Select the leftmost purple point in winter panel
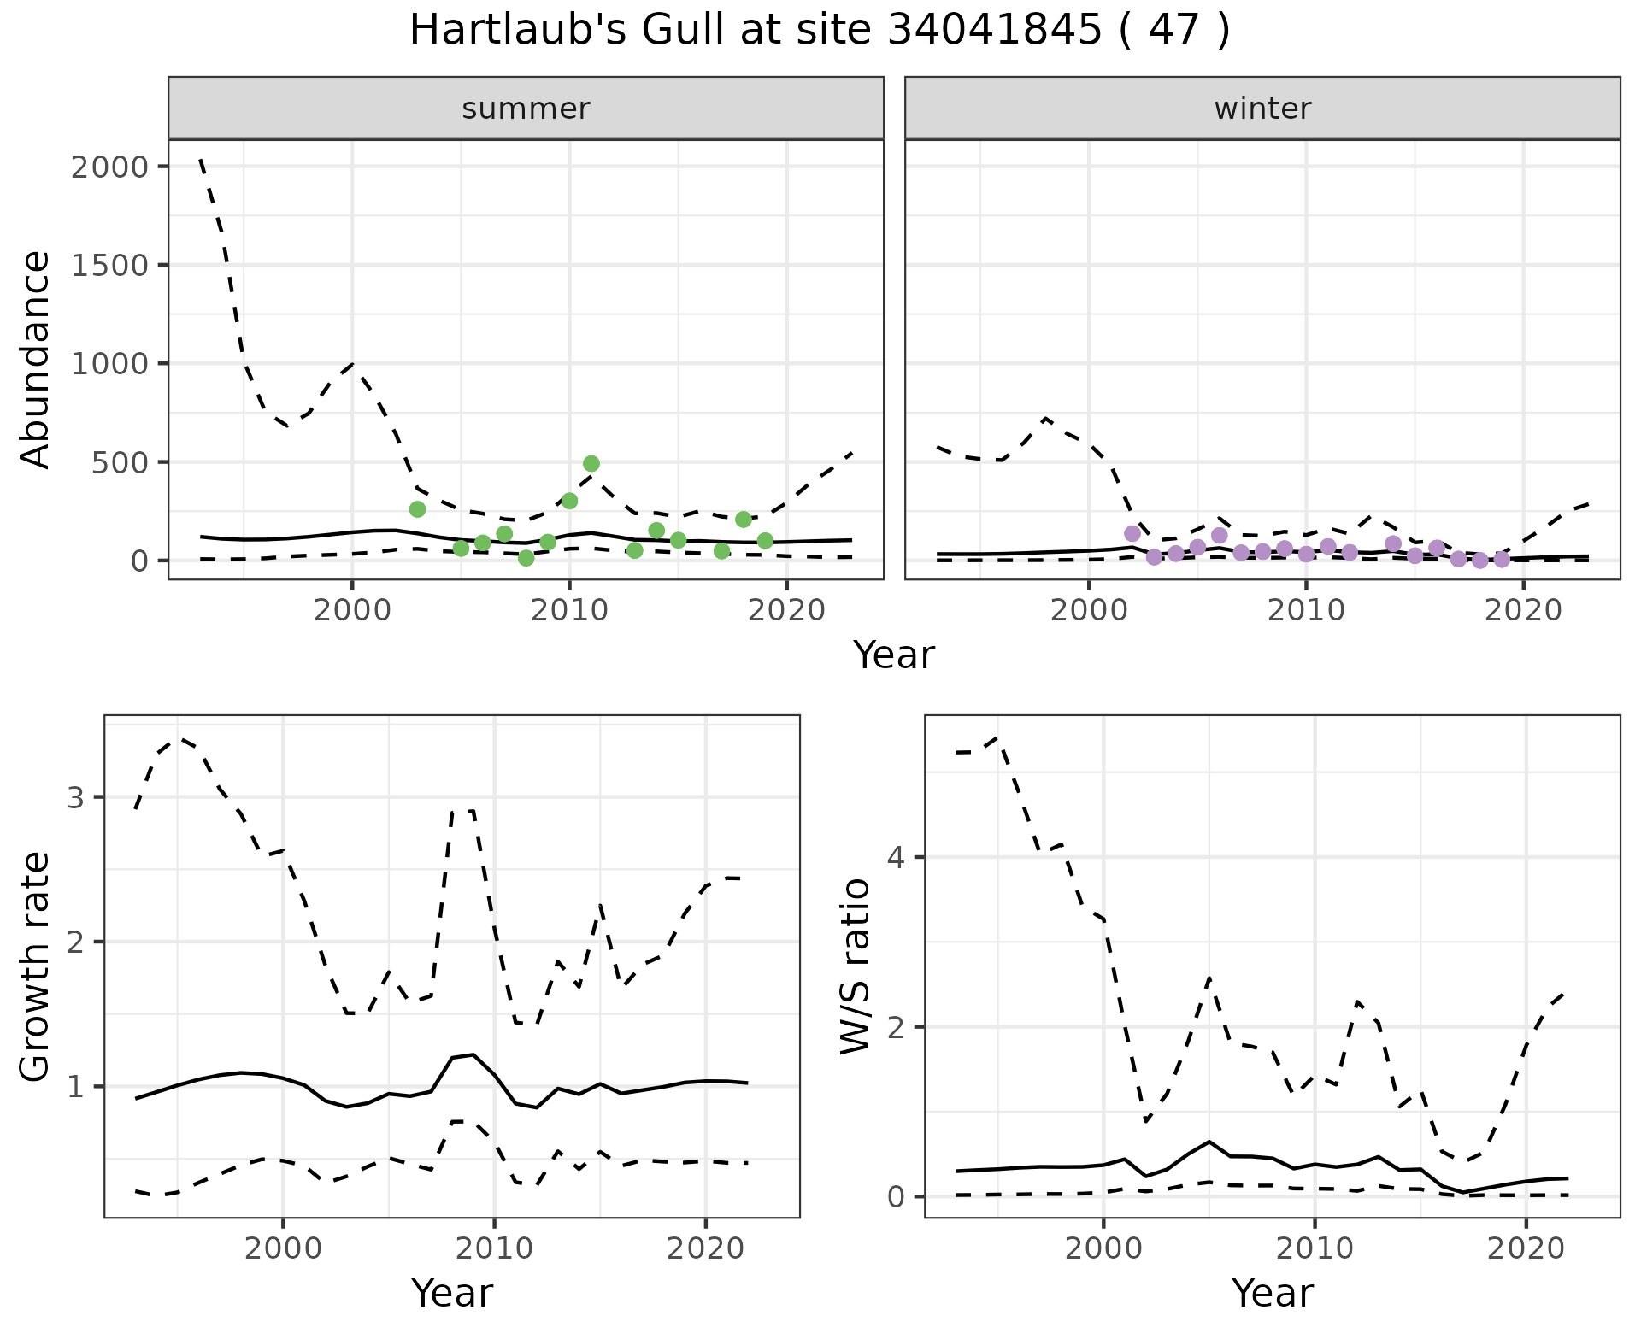Screen dimensions: 1641x1333 pos(1132,534)
